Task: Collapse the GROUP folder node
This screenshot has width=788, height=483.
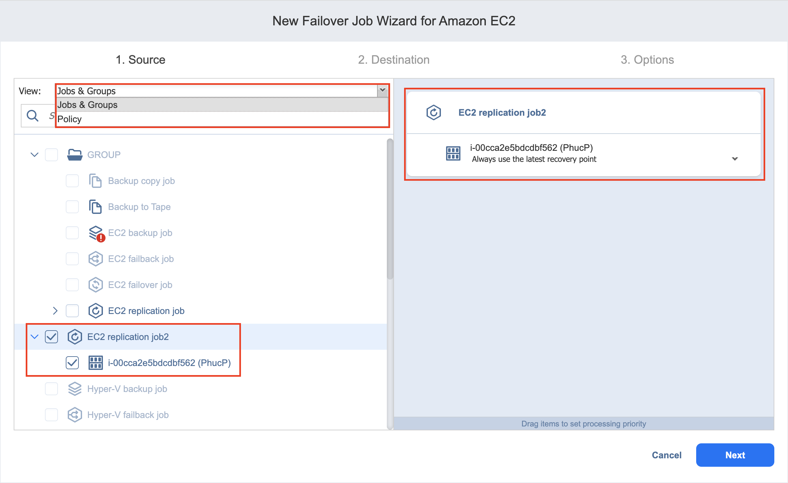Action: click(35, 155)
